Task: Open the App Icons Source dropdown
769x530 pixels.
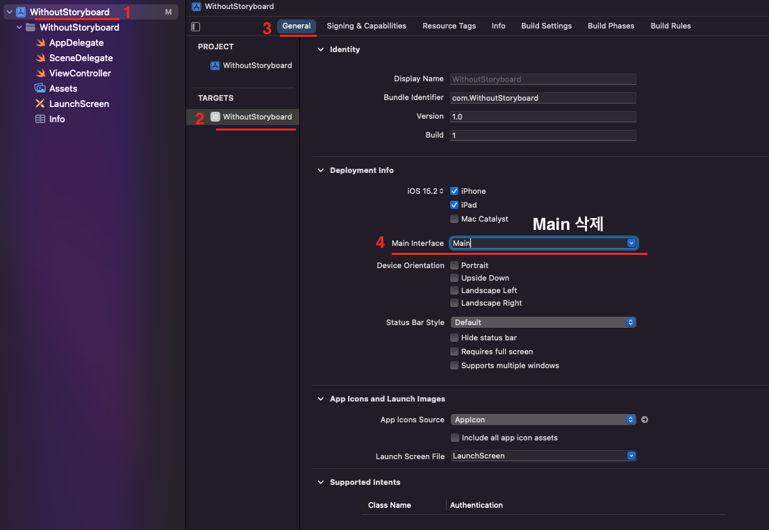Action: point(543,420)
